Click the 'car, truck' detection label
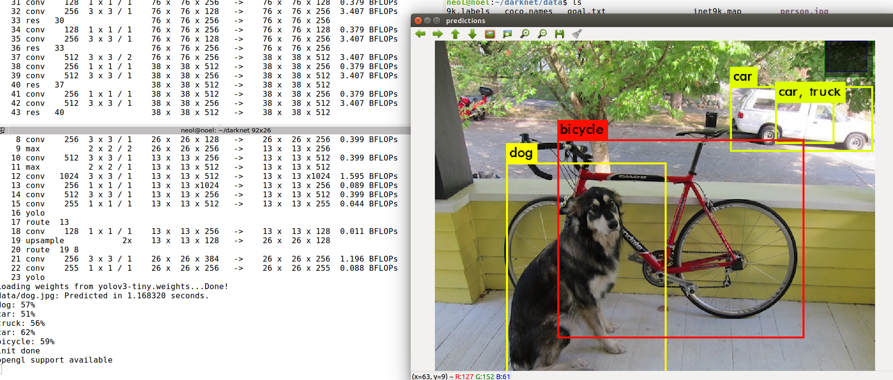 [x=810, y=92]
